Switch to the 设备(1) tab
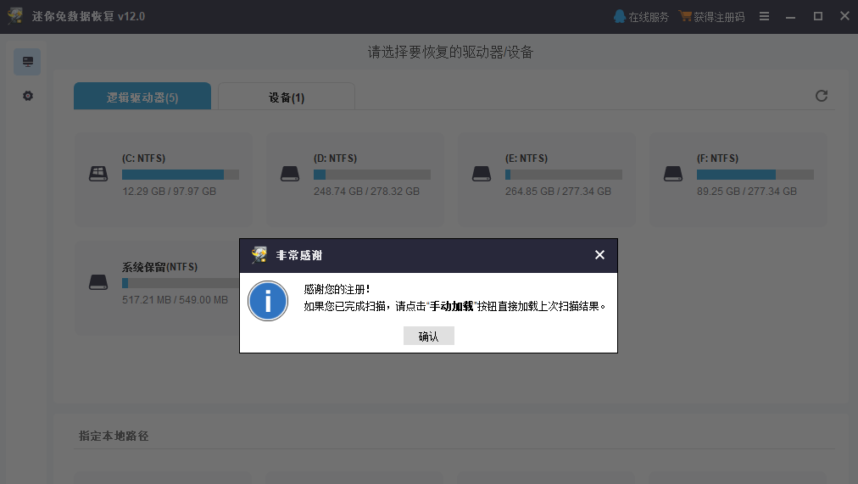Screen dimensions: 858x484 (x=287, y=97)
